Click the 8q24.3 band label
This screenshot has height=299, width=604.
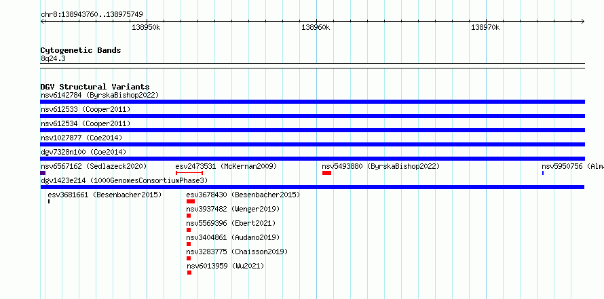coord(53,58)
